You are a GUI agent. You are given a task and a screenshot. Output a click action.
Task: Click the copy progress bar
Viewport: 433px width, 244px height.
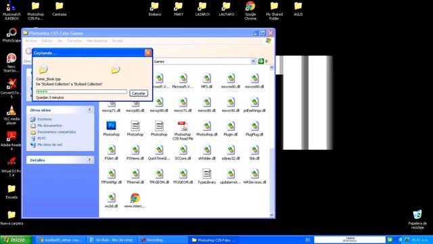click(x=81, y=91)
